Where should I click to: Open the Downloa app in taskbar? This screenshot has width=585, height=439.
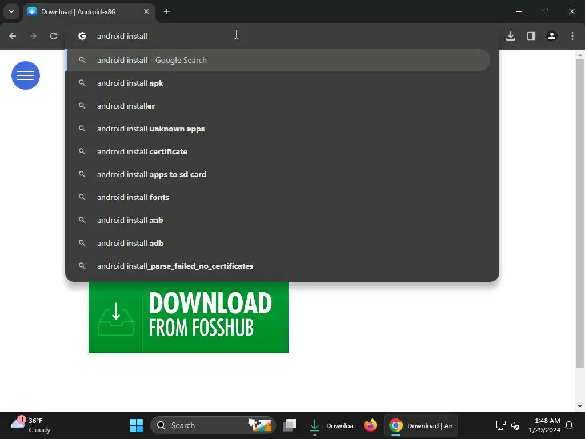point(331,425)
